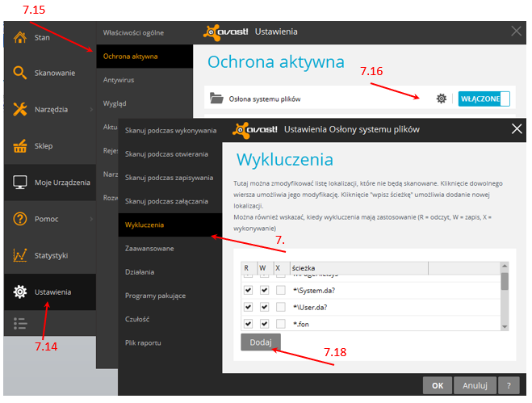532x403 pixels.
Task: Open the Ustawienia gear icon in sidebar
Action: tap(19, 292)
